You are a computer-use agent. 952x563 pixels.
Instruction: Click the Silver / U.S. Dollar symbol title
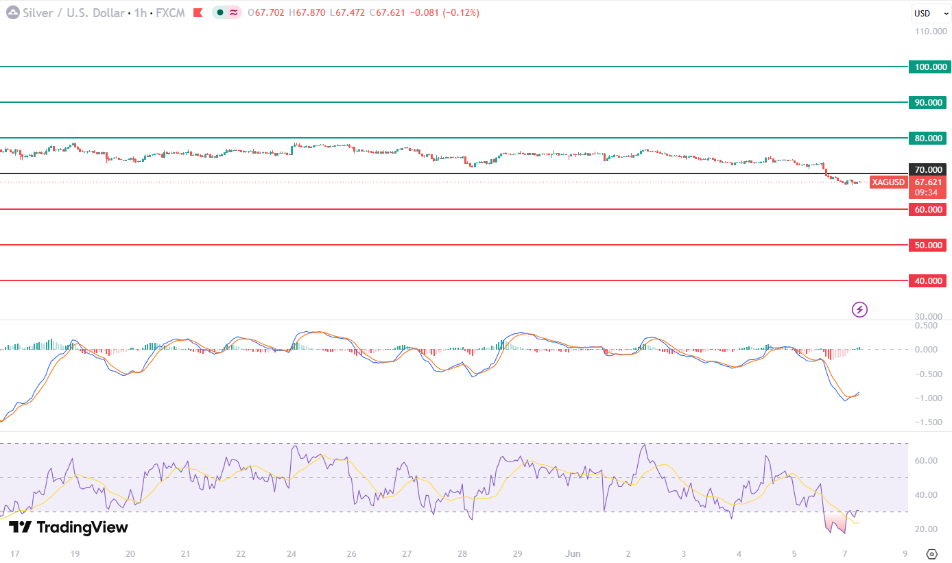tap(74, 12)
